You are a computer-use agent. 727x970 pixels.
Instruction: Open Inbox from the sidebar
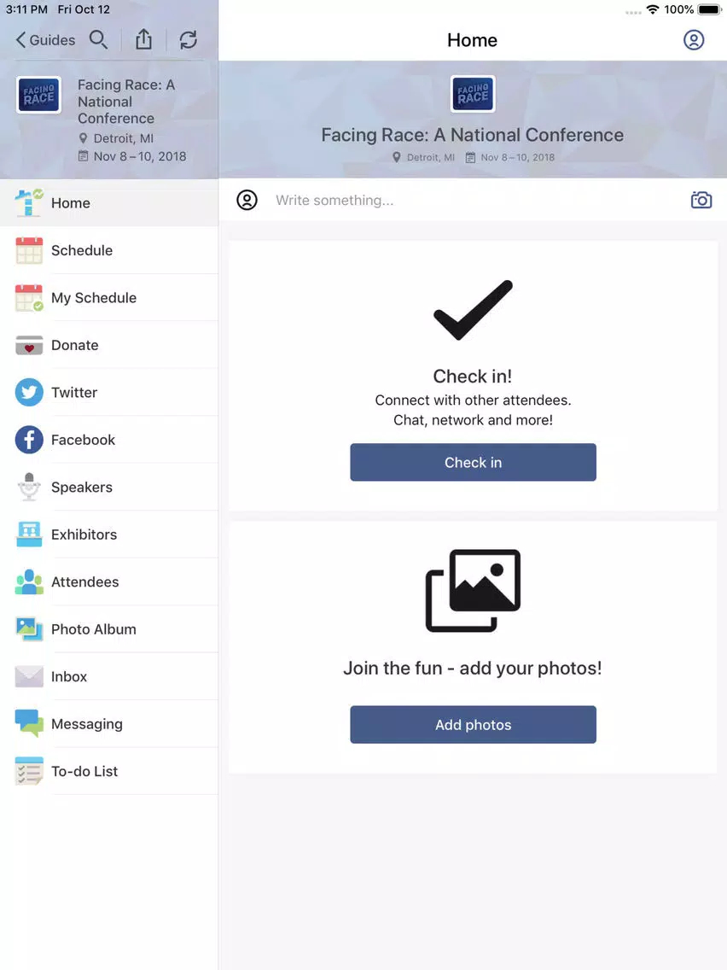coord(109,677)
